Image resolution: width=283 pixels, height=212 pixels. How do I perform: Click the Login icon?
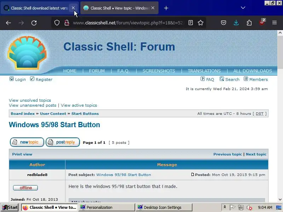12,79
